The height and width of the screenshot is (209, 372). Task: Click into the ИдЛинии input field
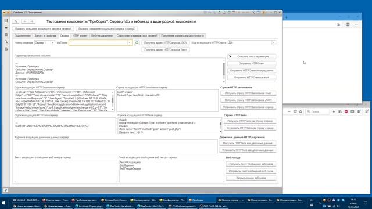tap(98, 42)
